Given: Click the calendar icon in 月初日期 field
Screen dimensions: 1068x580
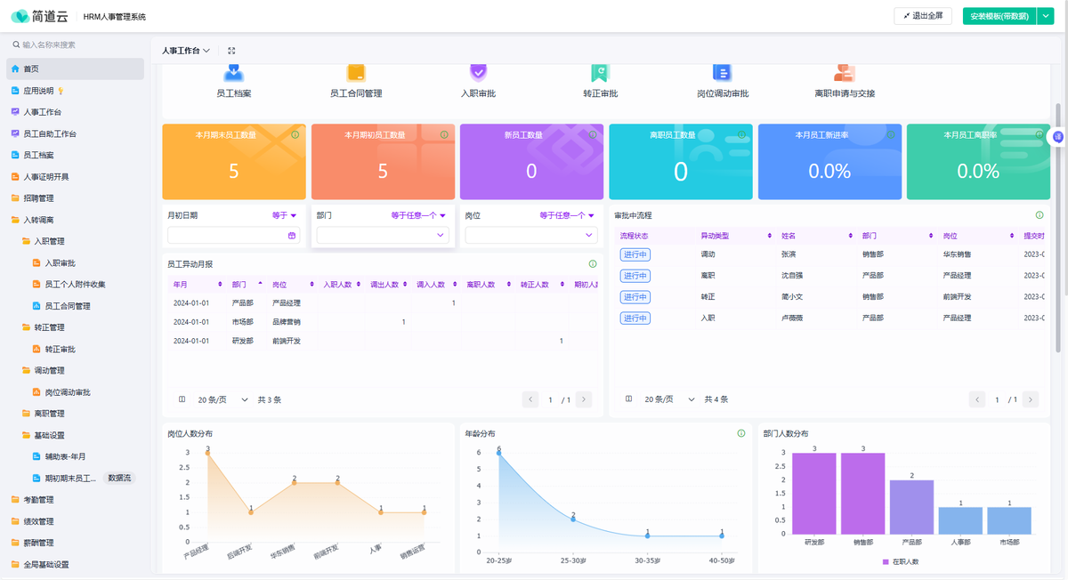Looking at the screenshot, I should pos(292,236).
